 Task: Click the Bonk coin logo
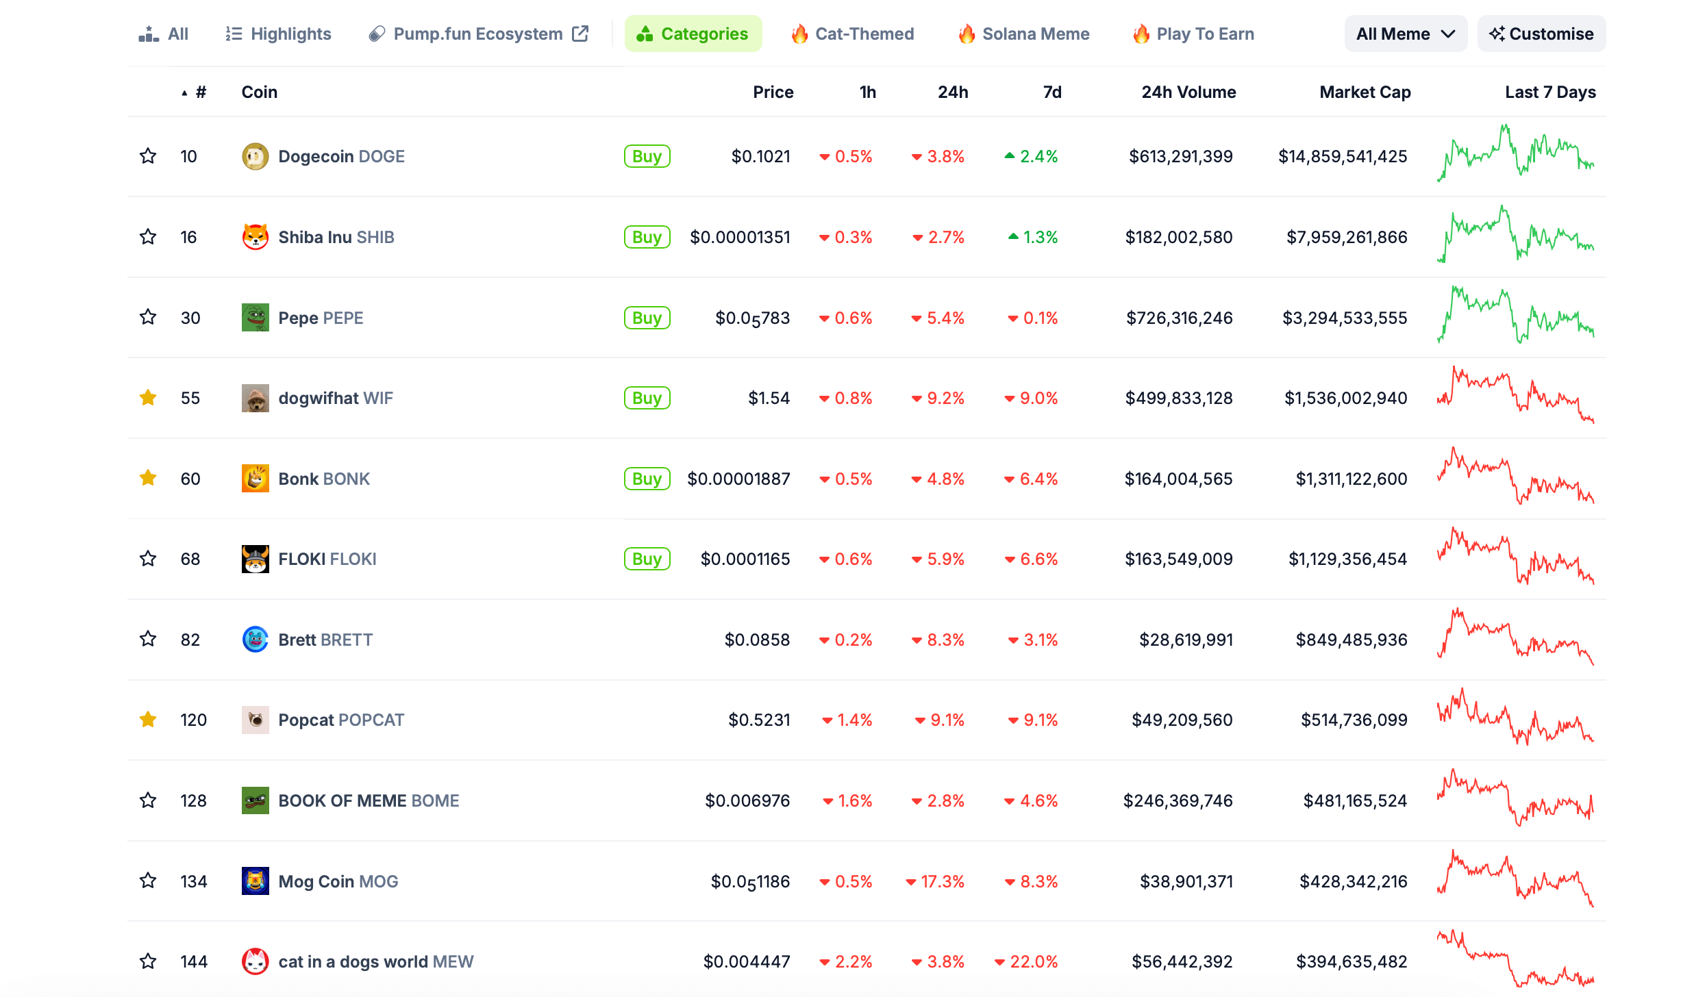pyautogui.click(x=255, y=479)
